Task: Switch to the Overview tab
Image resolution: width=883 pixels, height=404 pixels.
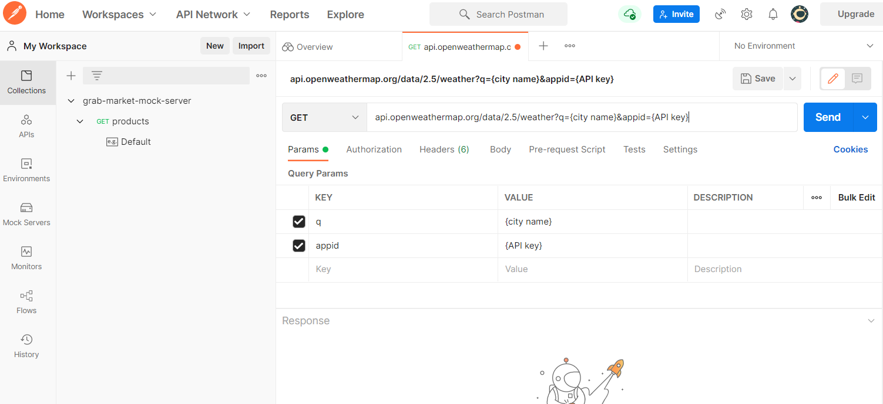Action: 339,46
